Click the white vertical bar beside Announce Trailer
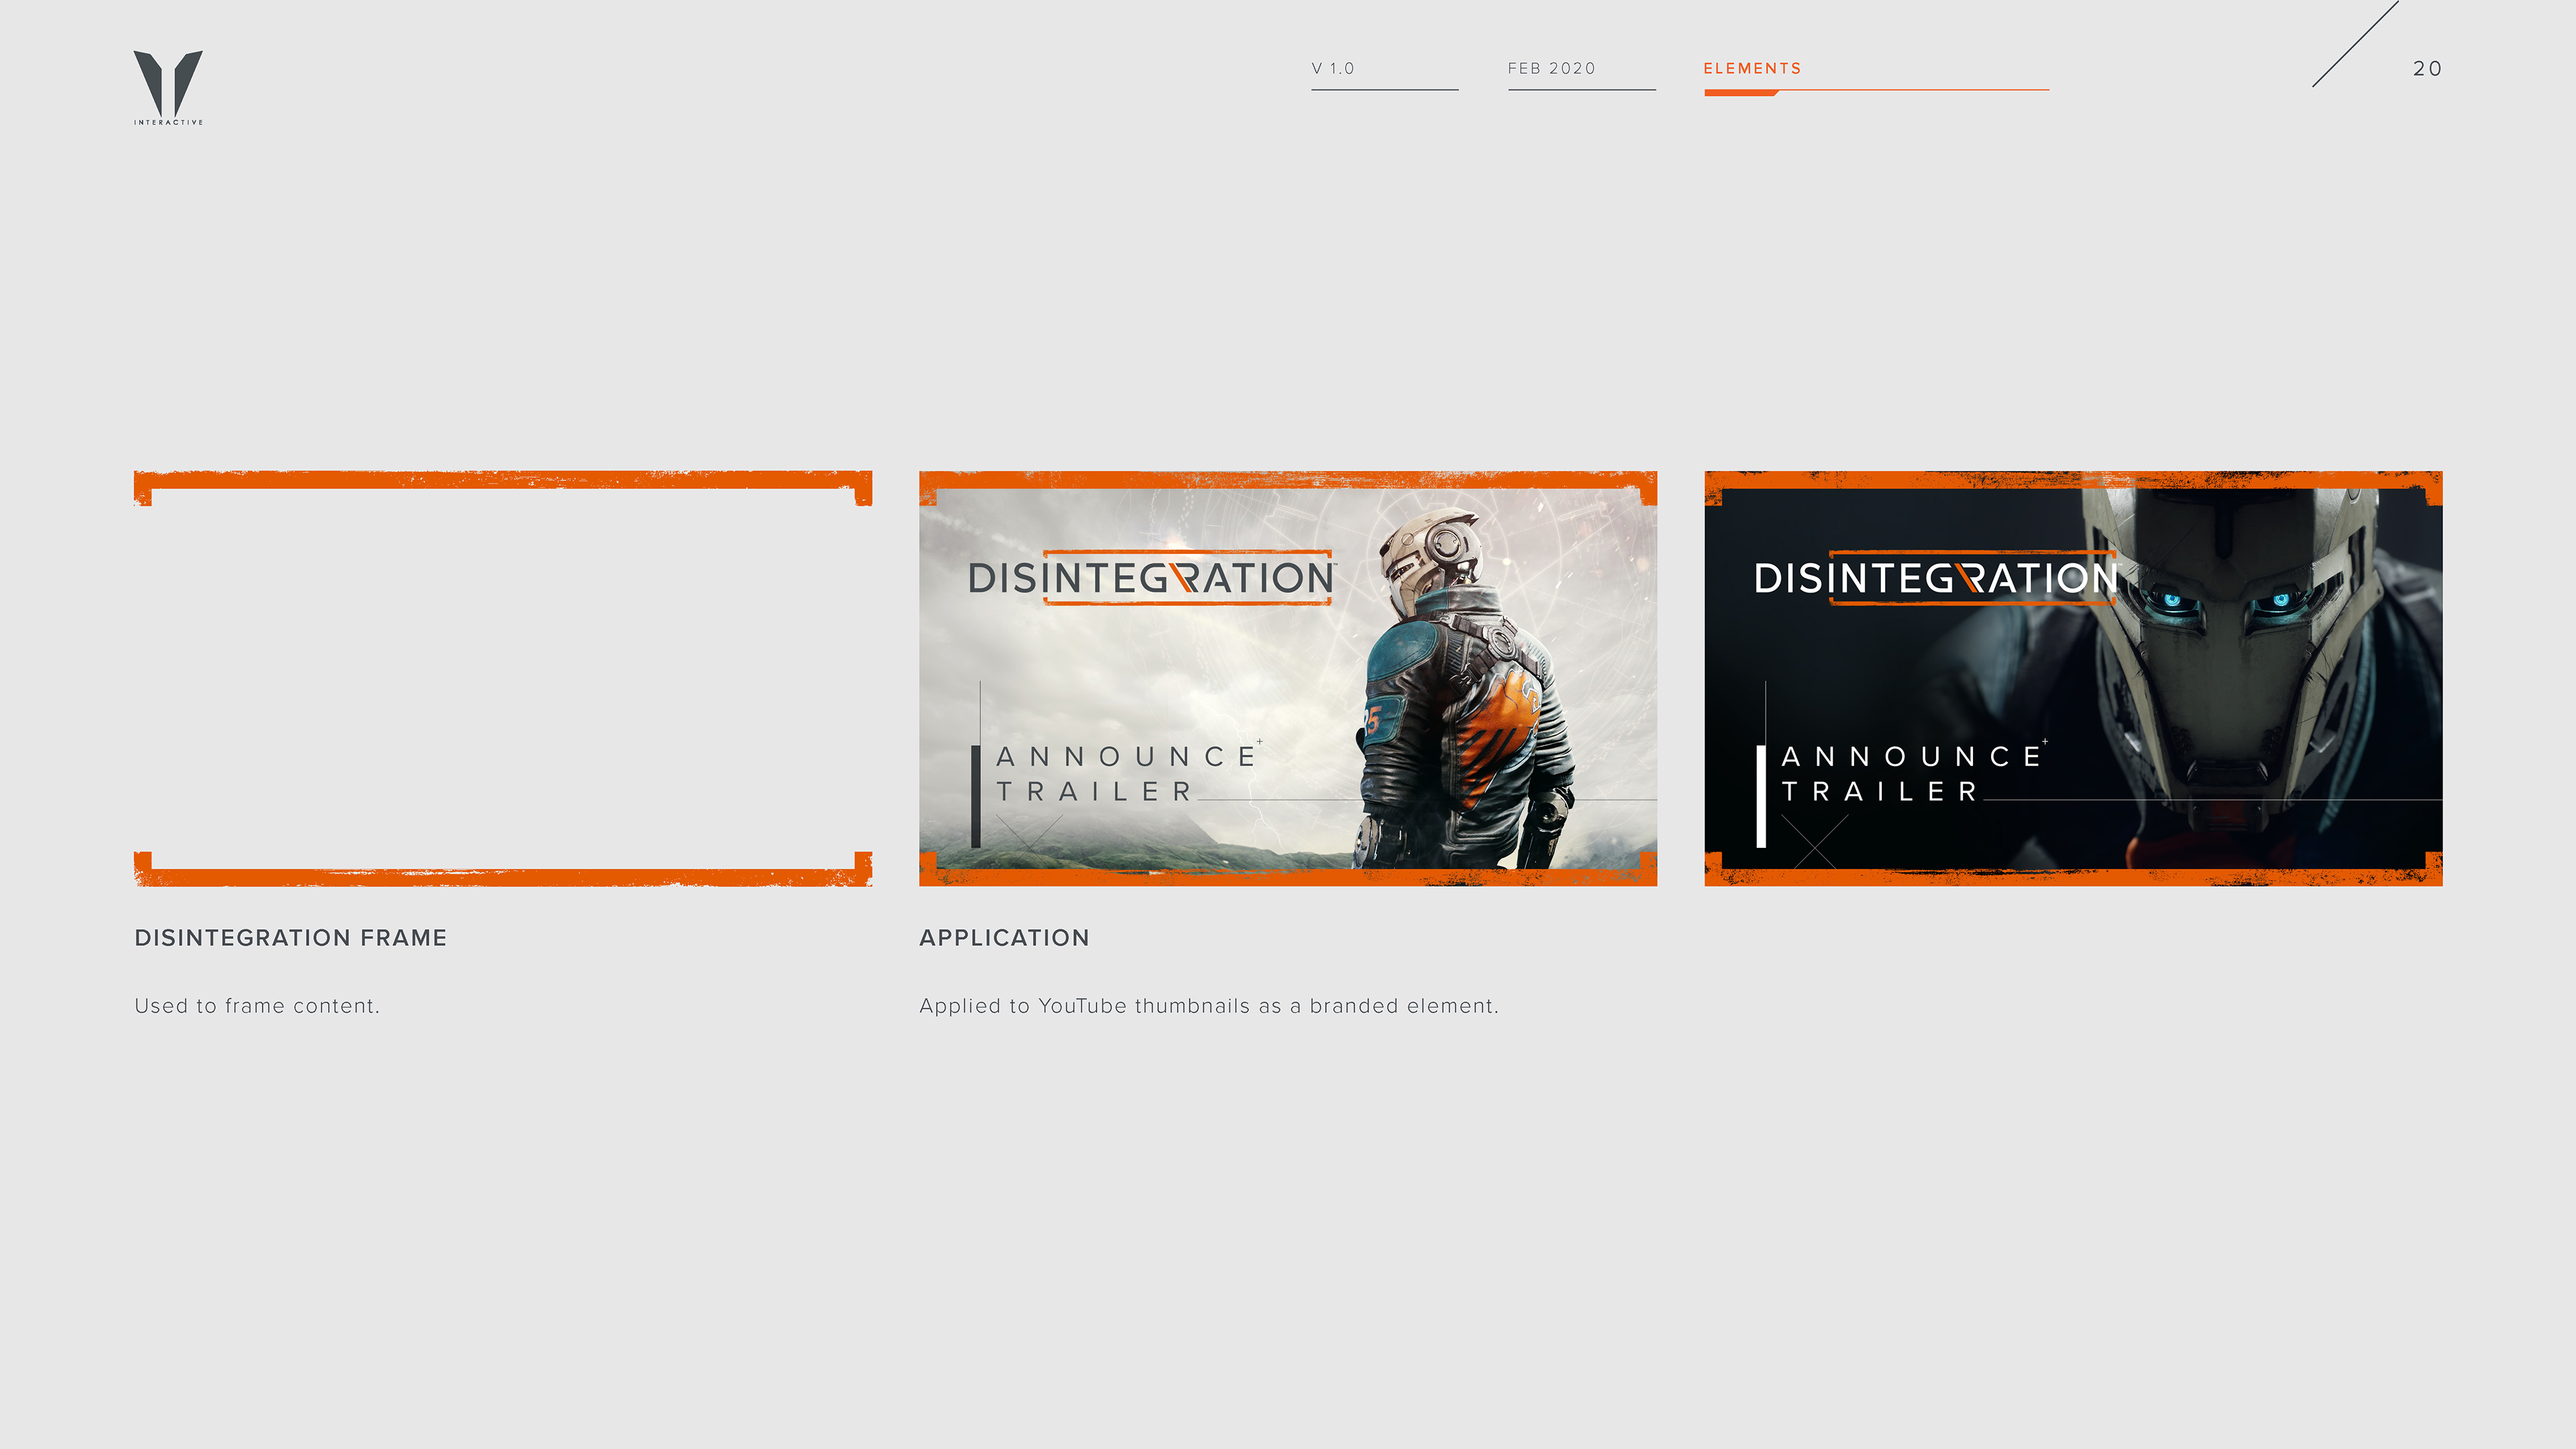 1761,796
